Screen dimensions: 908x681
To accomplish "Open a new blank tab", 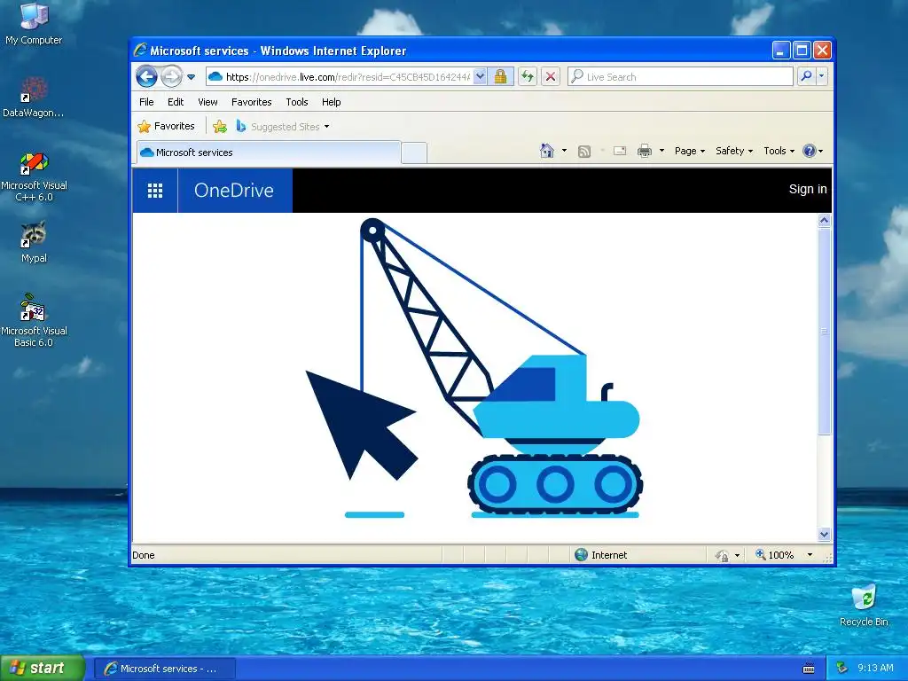I will pyautogui.click(x=414, y=153).
